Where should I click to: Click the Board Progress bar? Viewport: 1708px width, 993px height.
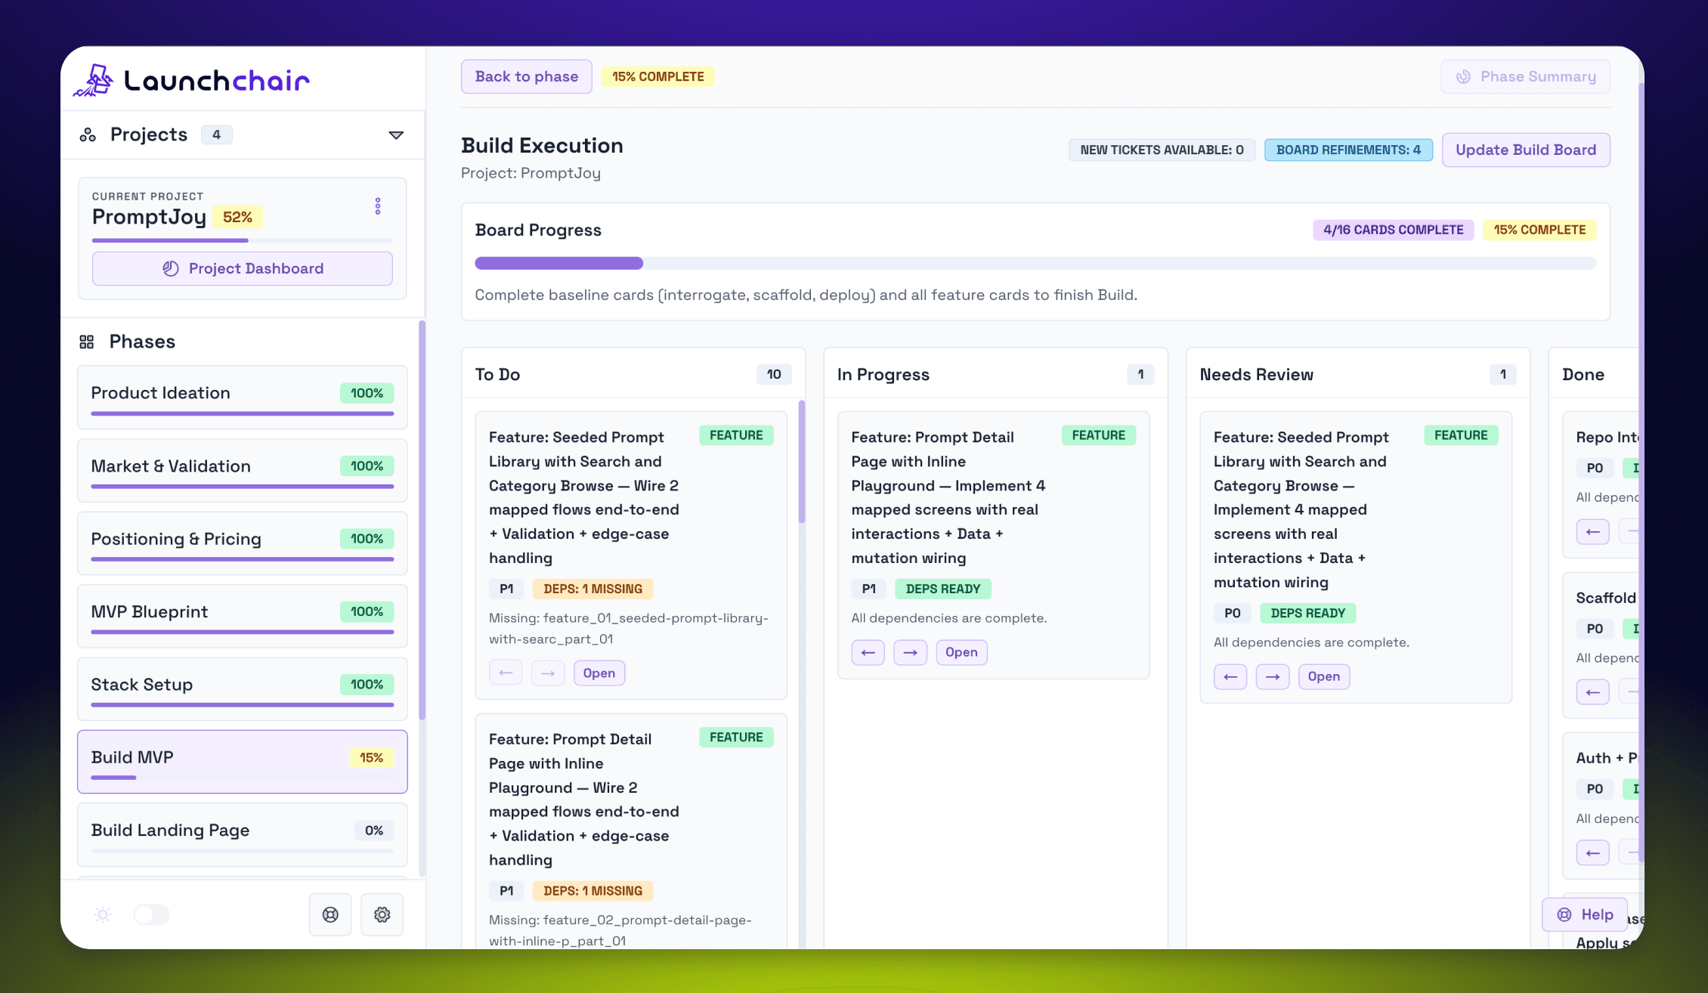pos(1035,263)
